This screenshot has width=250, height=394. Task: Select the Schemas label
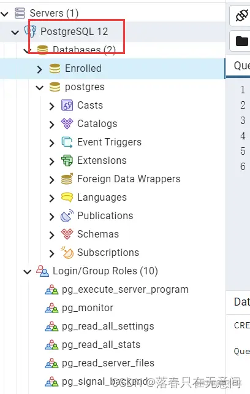98,234
